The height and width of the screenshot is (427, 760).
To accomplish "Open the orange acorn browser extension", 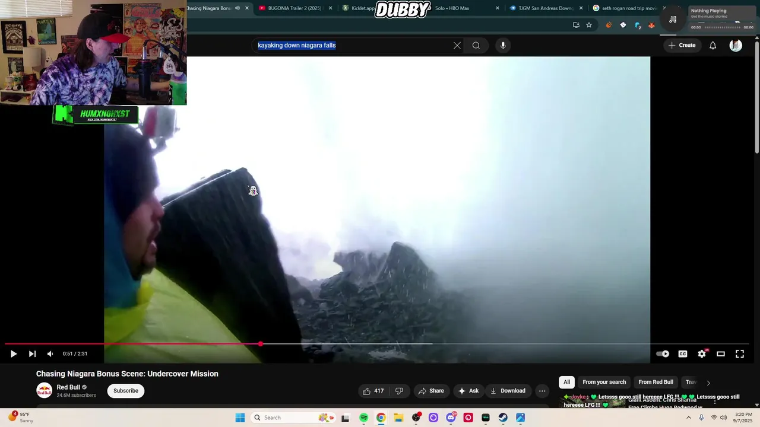I will pyautogui.click(x=609, y=25).
